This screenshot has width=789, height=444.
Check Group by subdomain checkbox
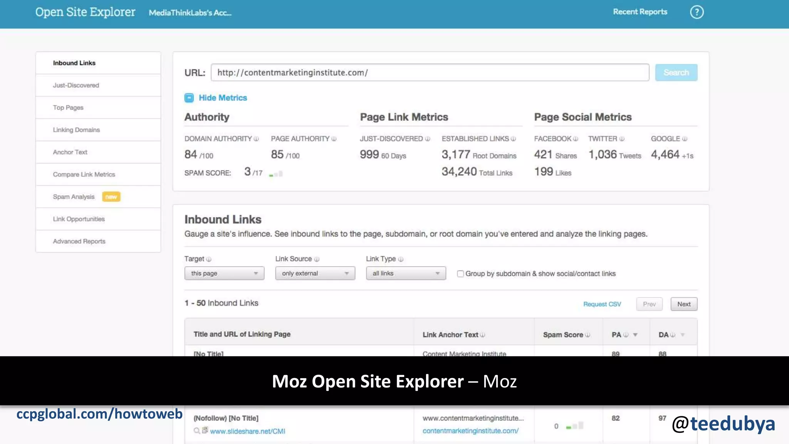point(460,274)
